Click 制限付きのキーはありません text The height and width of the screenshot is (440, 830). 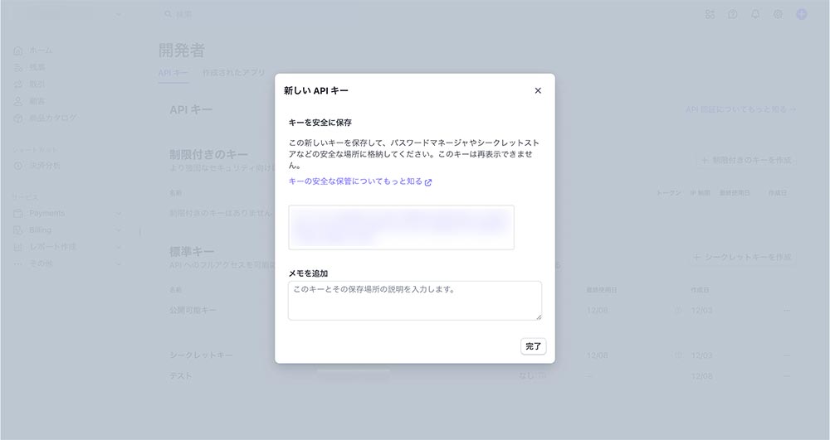click(222, 214)
